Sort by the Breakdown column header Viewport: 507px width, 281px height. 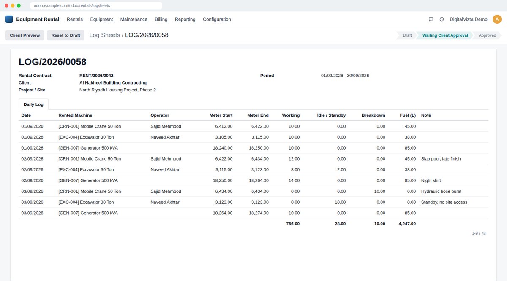[x=373, y=115]
